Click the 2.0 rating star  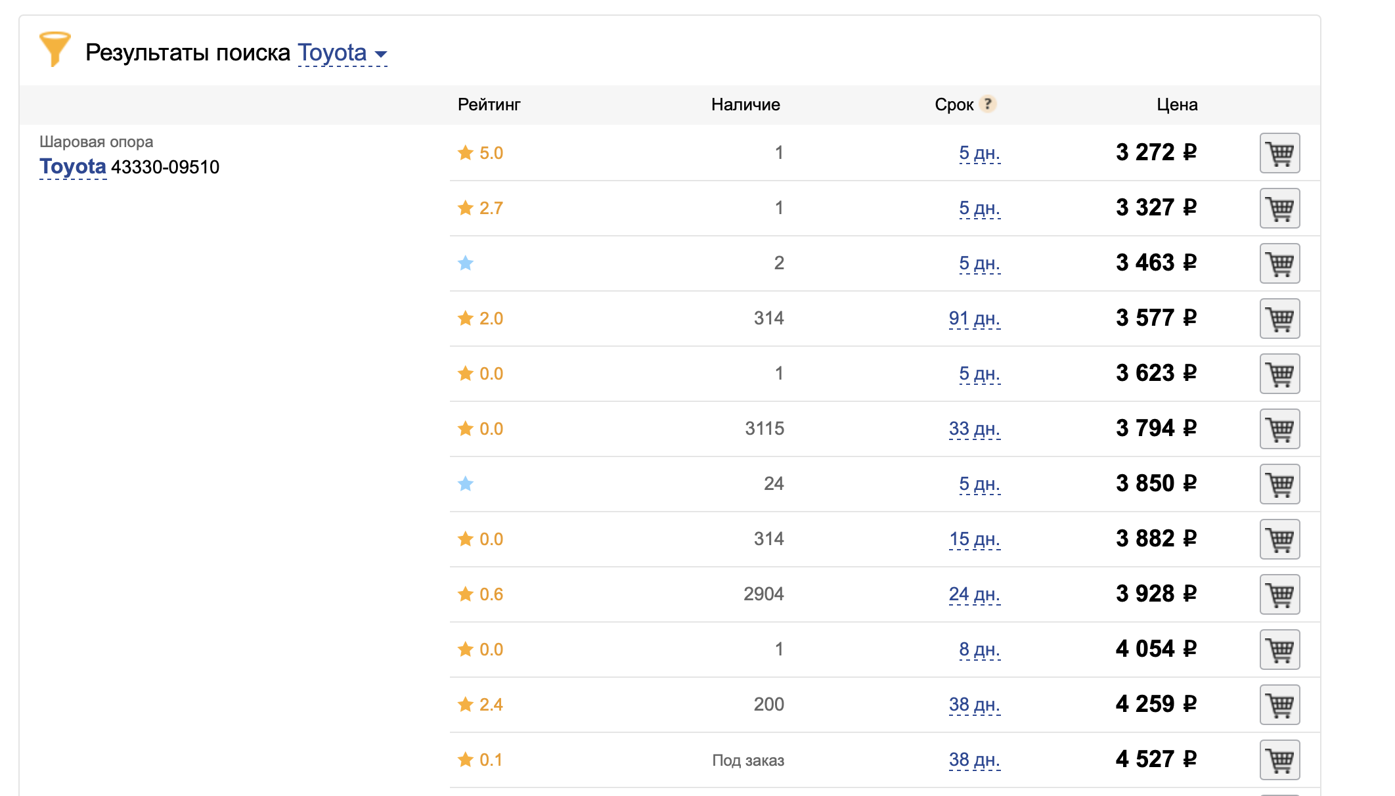click(x=466, y=318)
